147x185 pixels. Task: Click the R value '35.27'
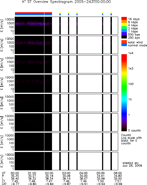[32, 176]
